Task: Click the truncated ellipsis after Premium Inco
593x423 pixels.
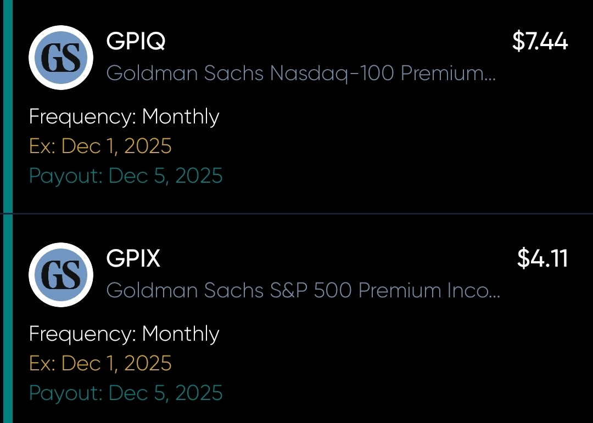Action: (x=495, y=296)
